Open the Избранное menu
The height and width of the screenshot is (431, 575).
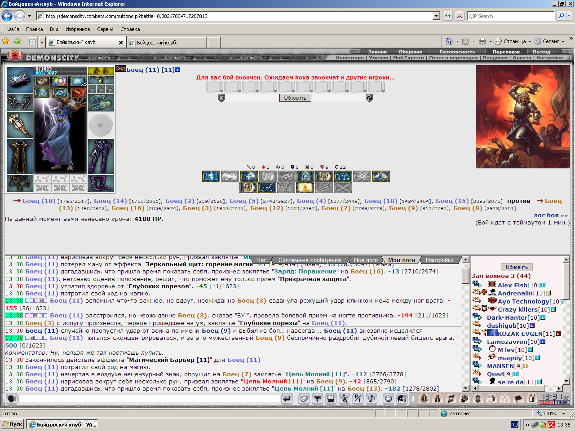click(78, 29)
